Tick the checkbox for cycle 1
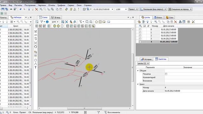The width and height of the screenshot is (203, 114). pyautogui.click(x=140, y=32)
